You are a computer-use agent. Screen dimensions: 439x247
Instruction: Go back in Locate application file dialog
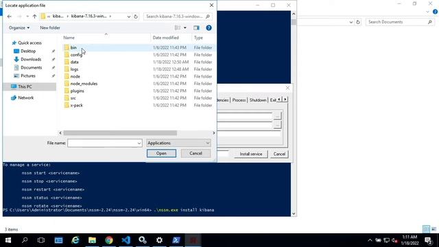pyautogui.click(x=9, y=16)
